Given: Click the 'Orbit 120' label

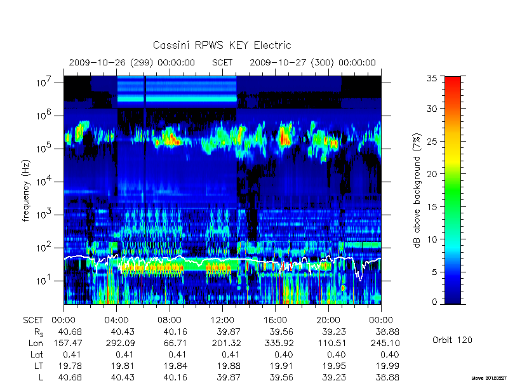Looking at the screenshot, I should 452,340.
